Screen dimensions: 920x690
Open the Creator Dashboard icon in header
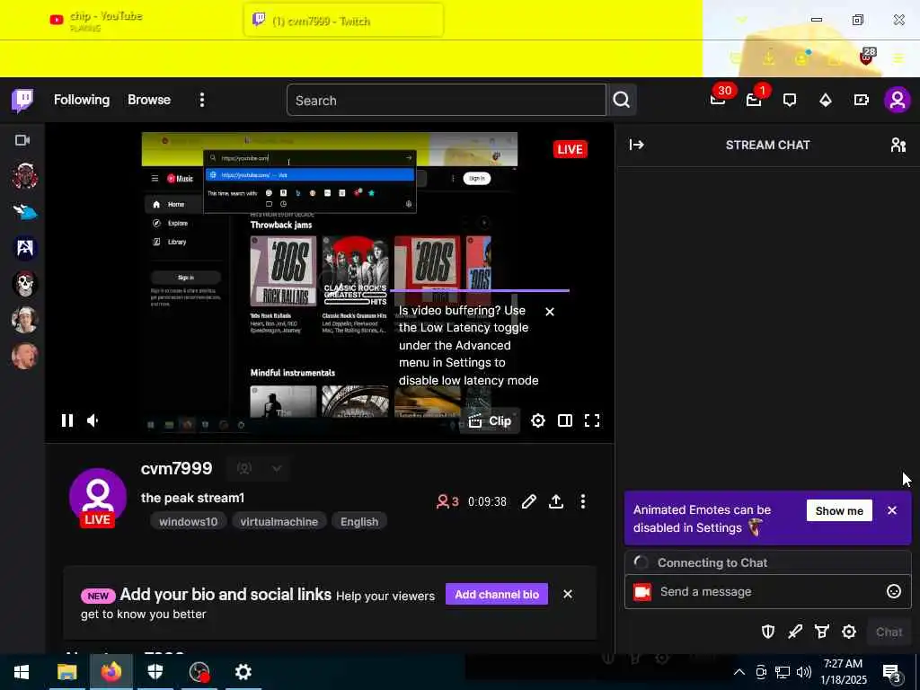(x=862, y=101)
